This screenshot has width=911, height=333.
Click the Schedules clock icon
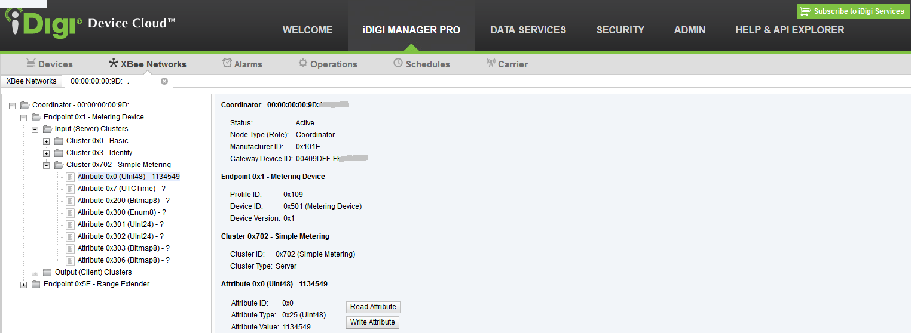pos(398,63)
